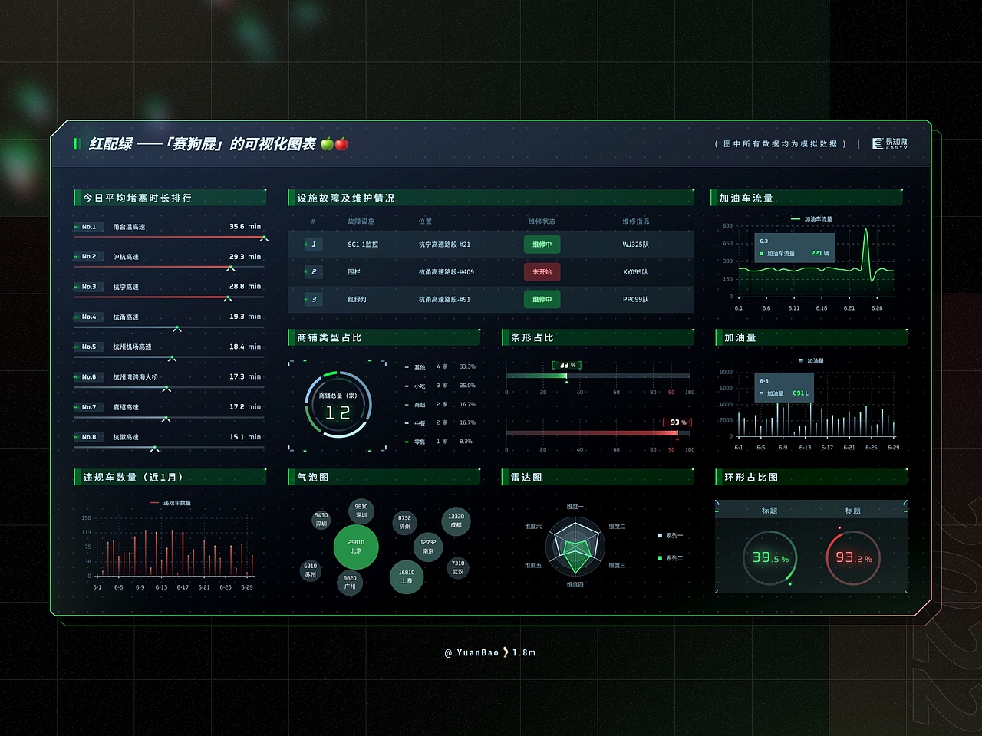Image resolution: width=982 pixels, height=736 pixels.
Task: Click the 武汉 7310 bubble
Action: 458,567
